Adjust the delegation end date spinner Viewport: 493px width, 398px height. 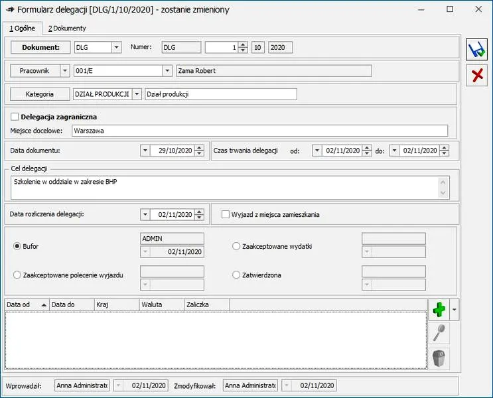point(444,151)
